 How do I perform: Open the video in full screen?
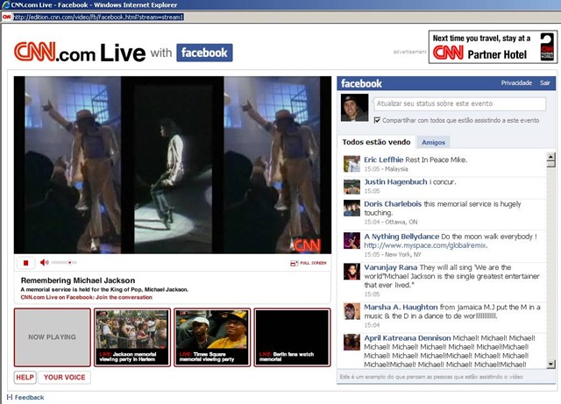coord(309,263)
